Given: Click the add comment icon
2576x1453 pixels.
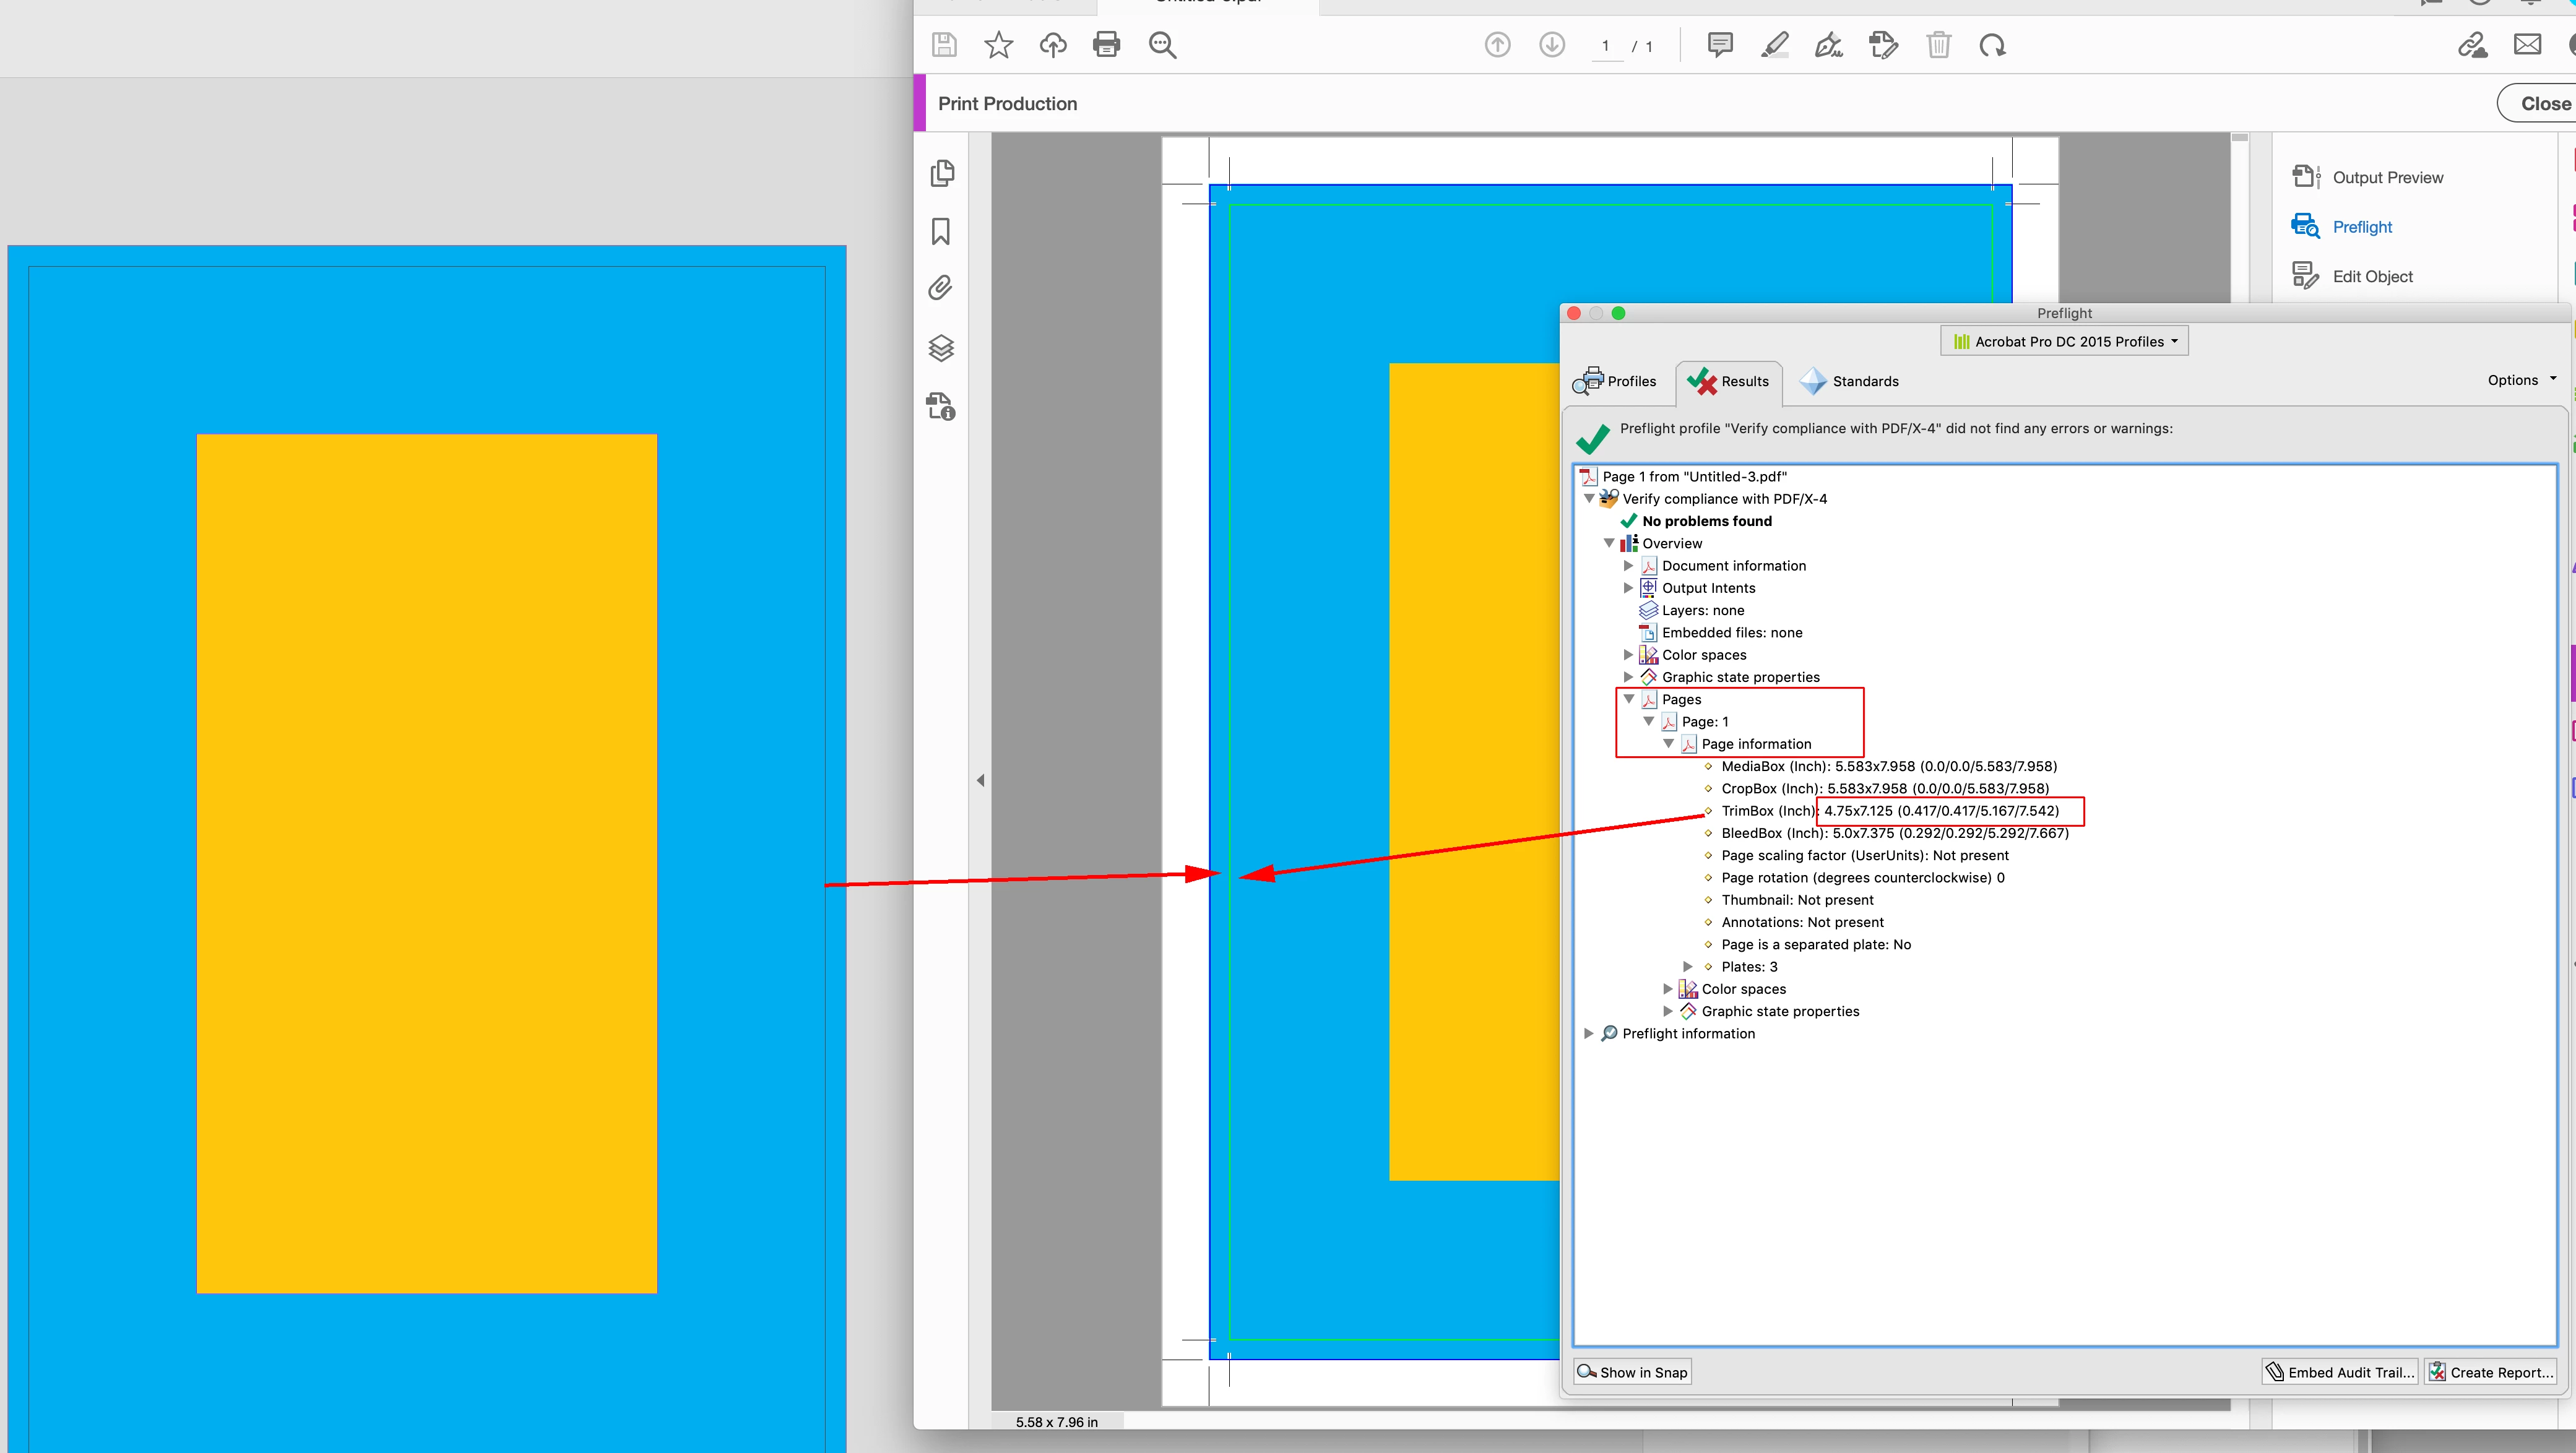Looking at the screenshot, I should [1720, 45].
